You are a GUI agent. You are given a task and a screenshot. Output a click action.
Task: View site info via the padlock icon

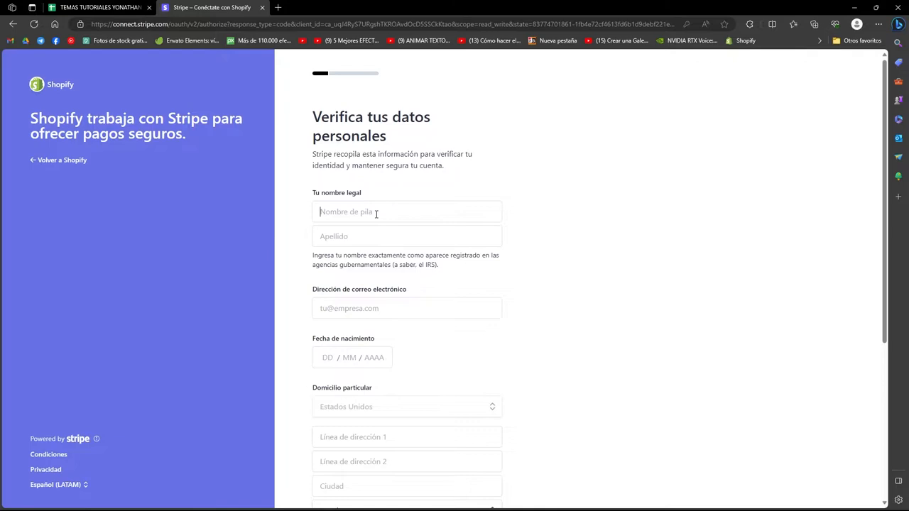click(80, 24)
